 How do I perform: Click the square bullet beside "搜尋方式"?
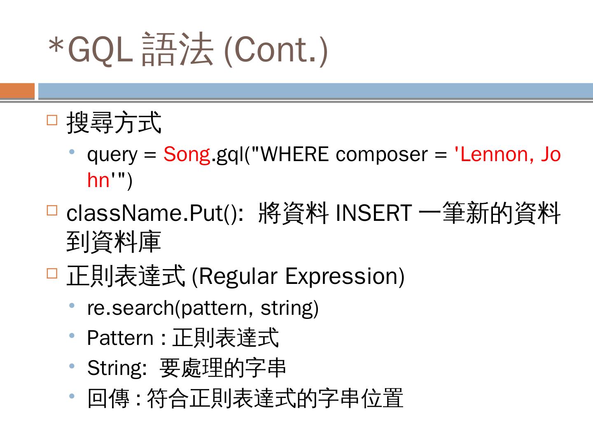(52, 120)
